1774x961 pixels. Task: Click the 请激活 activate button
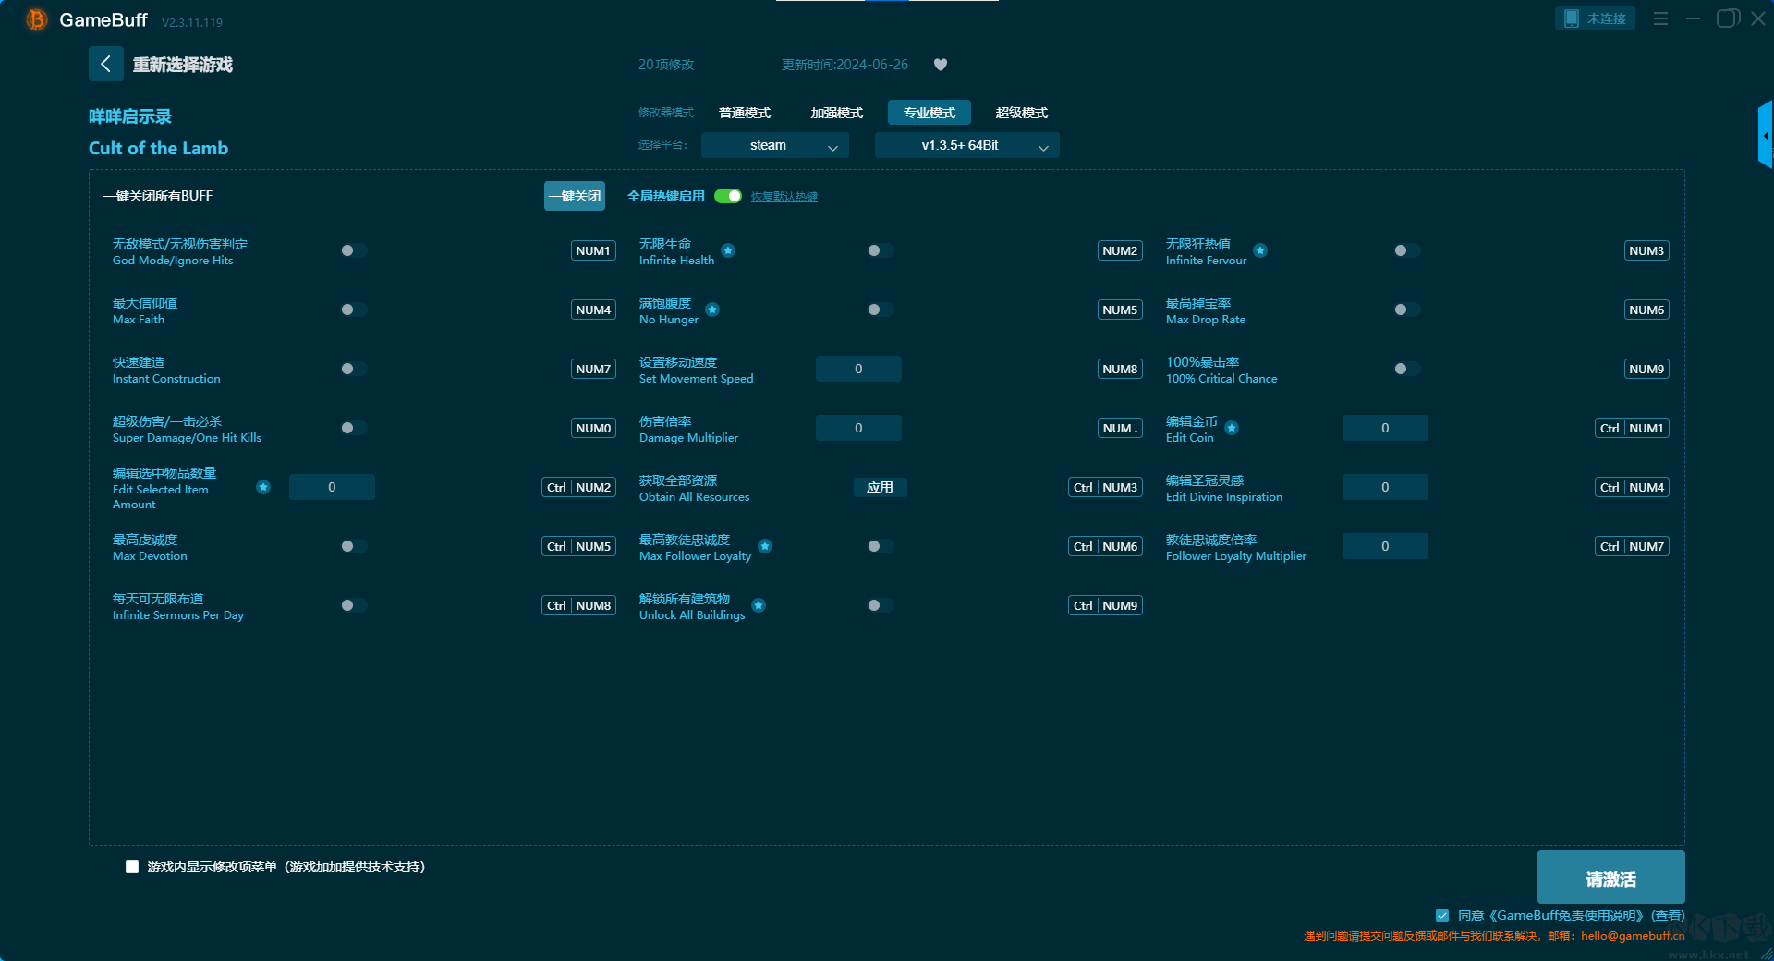1610,878
